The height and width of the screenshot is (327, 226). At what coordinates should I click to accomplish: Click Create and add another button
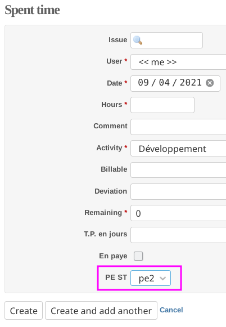point(101,310)
